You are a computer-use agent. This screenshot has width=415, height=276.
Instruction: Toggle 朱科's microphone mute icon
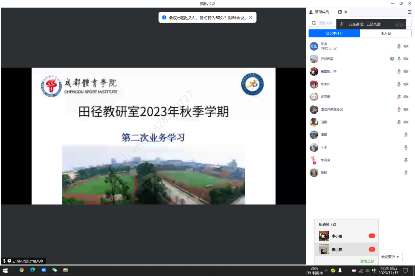406,173
